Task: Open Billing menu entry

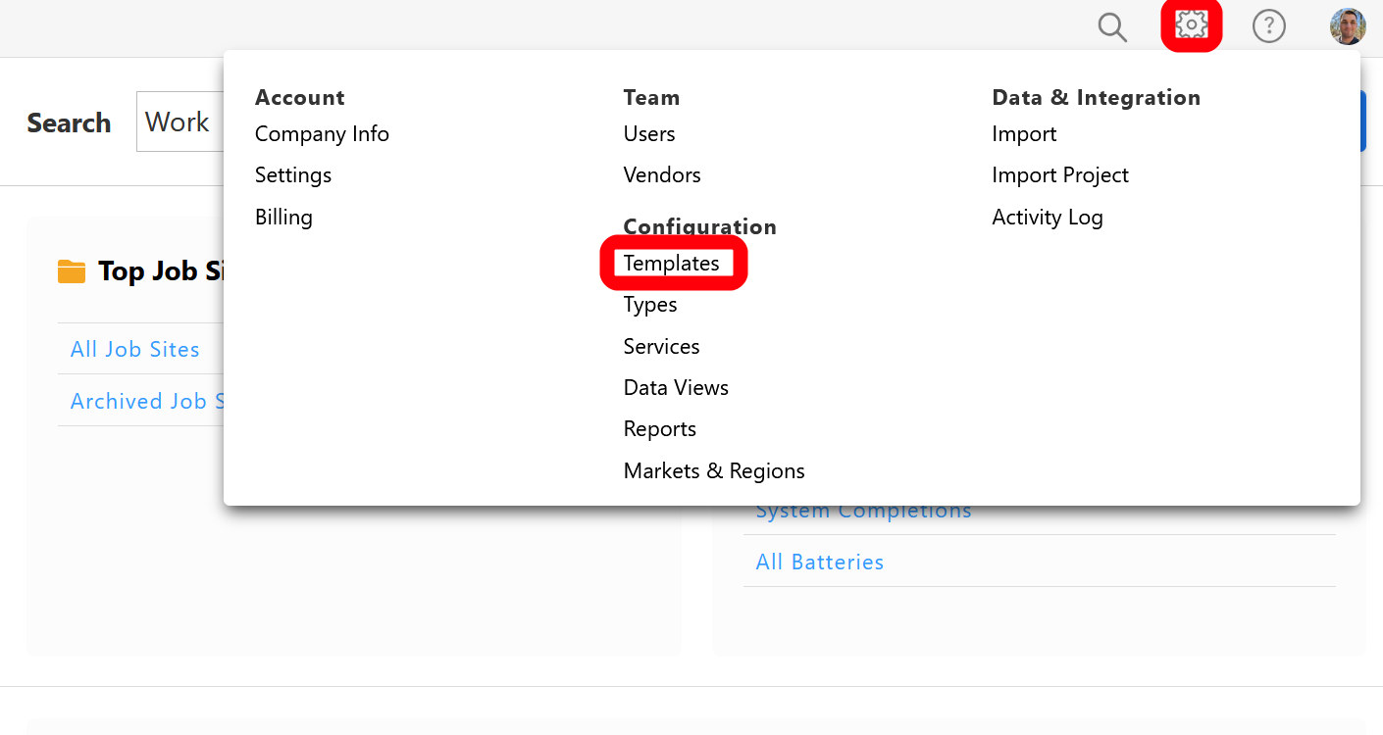Action: click(283, 218)
